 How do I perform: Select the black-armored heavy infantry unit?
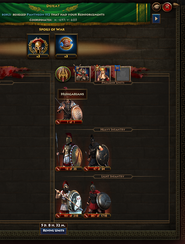click(x=97, y=152)
